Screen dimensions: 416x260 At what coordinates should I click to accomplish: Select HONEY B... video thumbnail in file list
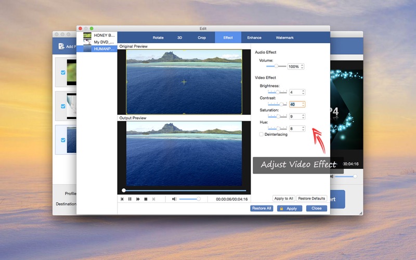point(87,35)
